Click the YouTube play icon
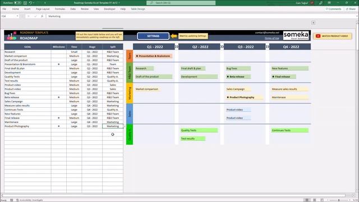 (318, 36)
